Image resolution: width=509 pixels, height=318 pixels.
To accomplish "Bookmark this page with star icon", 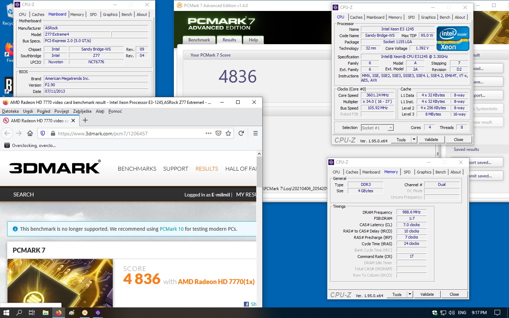I will tap(228, 133).
